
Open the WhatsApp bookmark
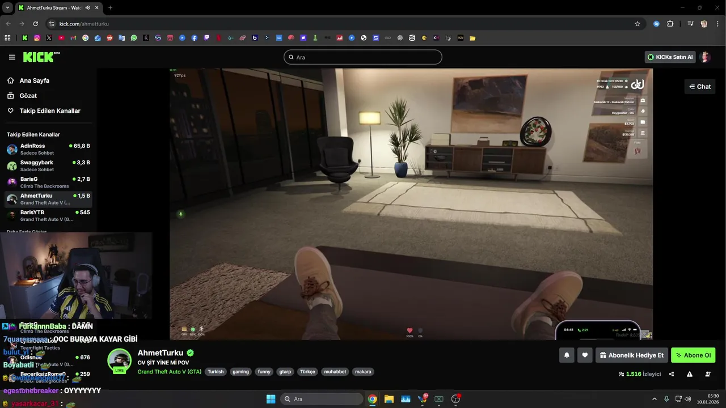point(134,38)
